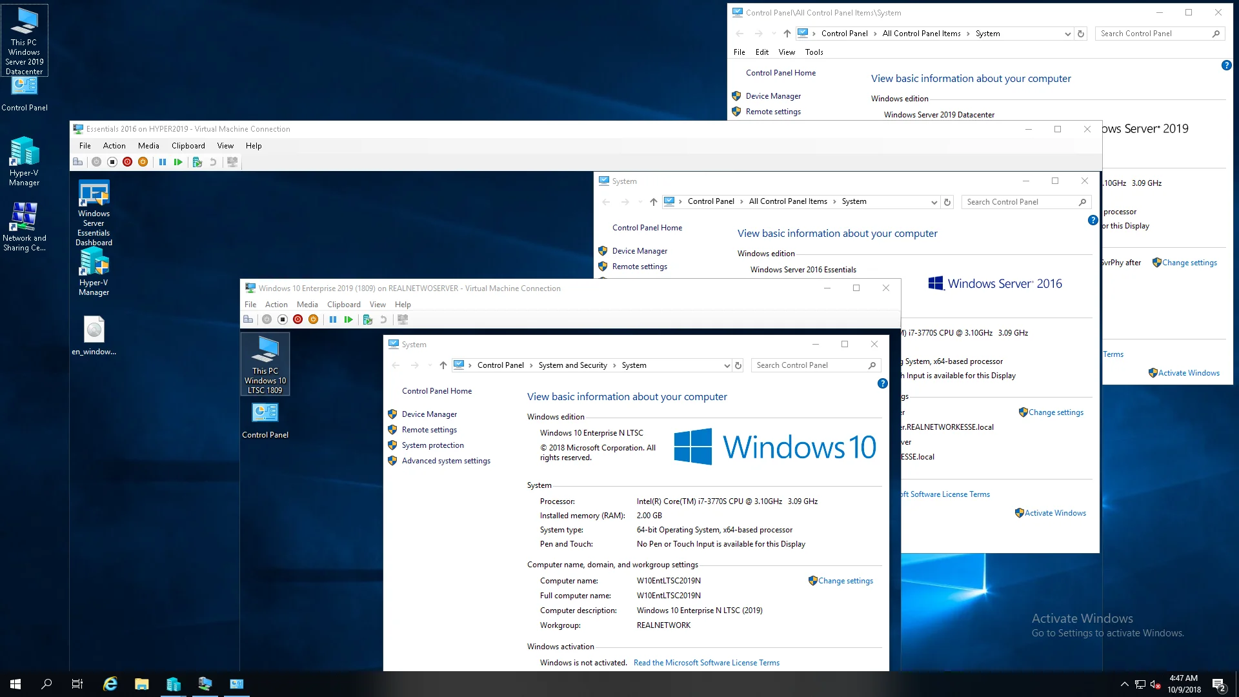The height and width of the screenshot is (697, 1239).
Task: Turn off the Windows 10 VM with red power icon
Action: click(x=297, y=319)
